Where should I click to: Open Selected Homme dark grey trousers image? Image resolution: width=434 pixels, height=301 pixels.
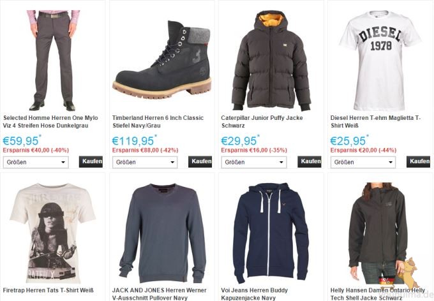point(52,61)
